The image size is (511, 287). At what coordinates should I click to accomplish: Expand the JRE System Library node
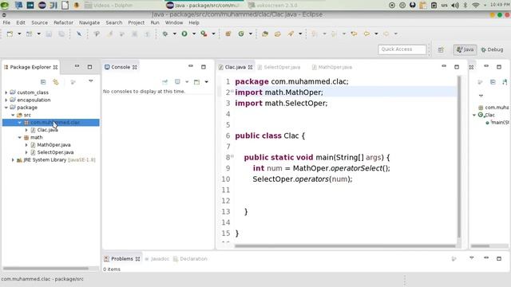tap(13, 159)
